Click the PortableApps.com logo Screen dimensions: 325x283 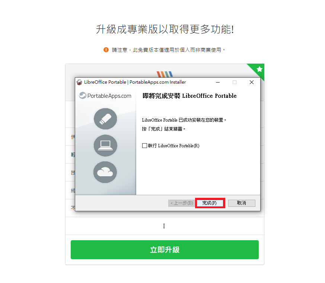(x=105, y=96)
